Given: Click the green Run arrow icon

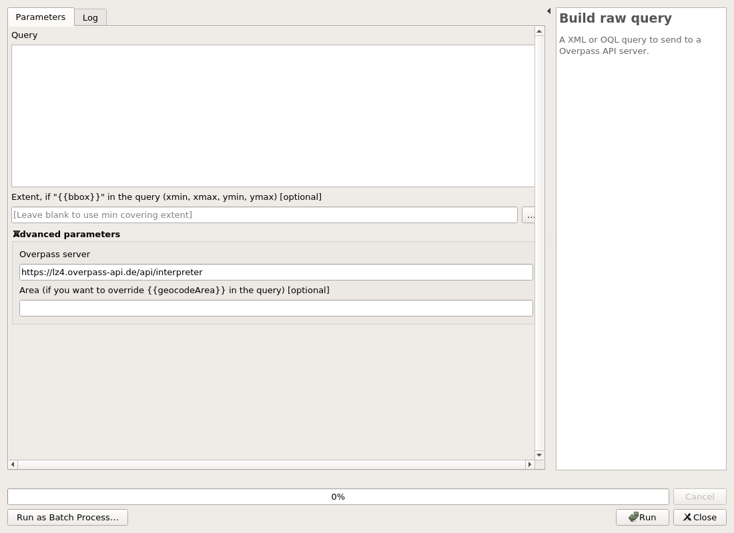Looking at the screenshot, I should pos(634,517).
